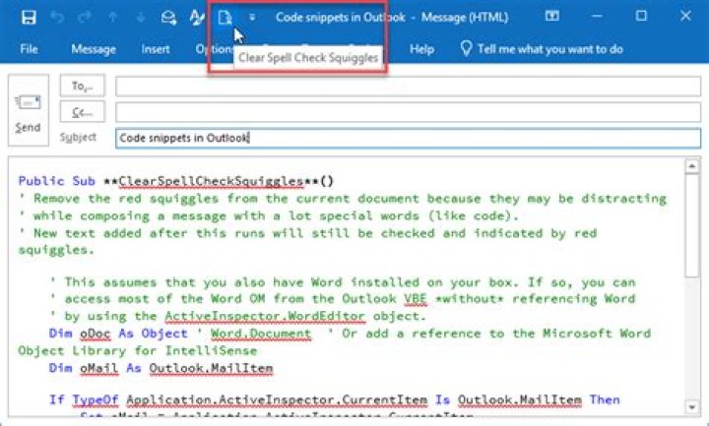Click the word ClearSpellCheckSquiggles in code

click(211, 181)
